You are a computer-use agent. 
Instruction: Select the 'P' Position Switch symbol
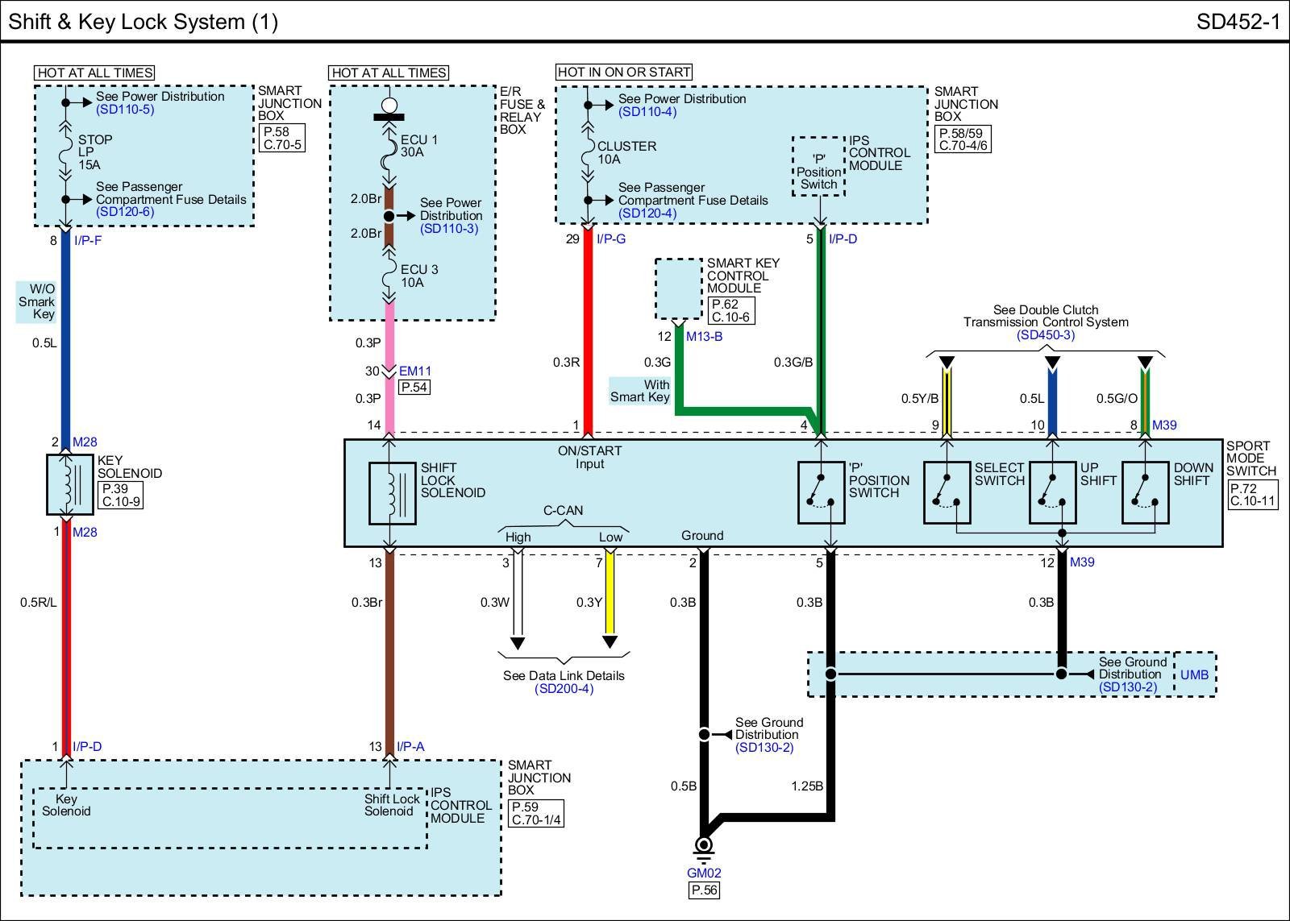821,492
